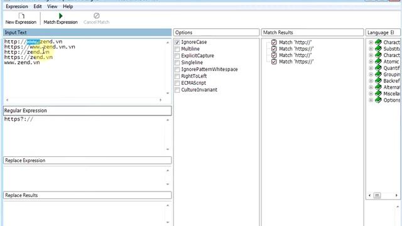The height and width of the screenshot is (226, 402).
Task: Click inside the empty Replace Results field
Action: coord(85,214)
